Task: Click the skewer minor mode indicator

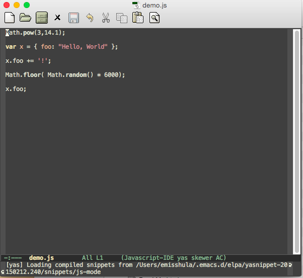Action: pyautogui.click(x=202, y=258)
